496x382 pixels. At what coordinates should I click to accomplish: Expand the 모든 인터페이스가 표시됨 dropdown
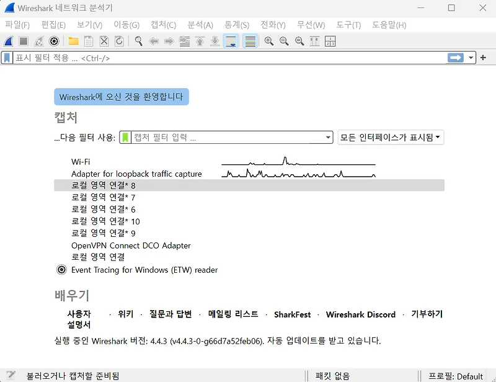pos(391,137)
